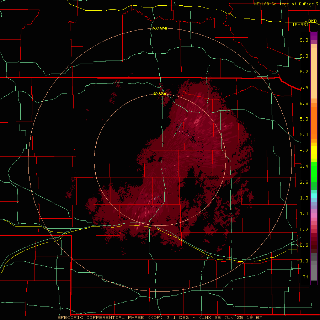Image resolution: width=320 pixels, height=320 pixels.
Task: Click the 8.2 scale value
Action: [304, 71]
